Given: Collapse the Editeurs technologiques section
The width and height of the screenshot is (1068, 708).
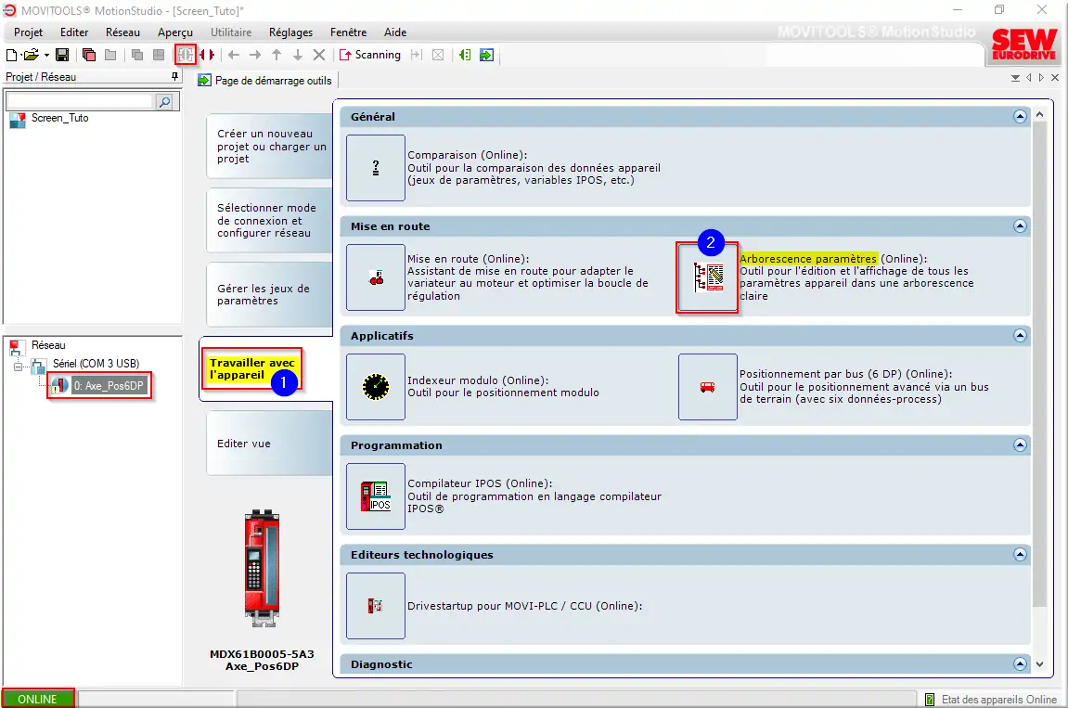Looking at the screenshot, I should tap(1020, 555).
